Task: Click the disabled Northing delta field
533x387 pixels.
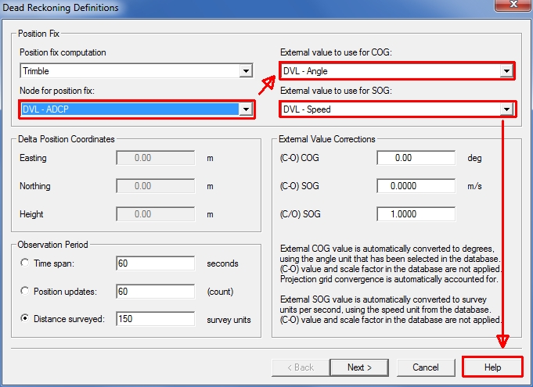Action: pos(155,186)
